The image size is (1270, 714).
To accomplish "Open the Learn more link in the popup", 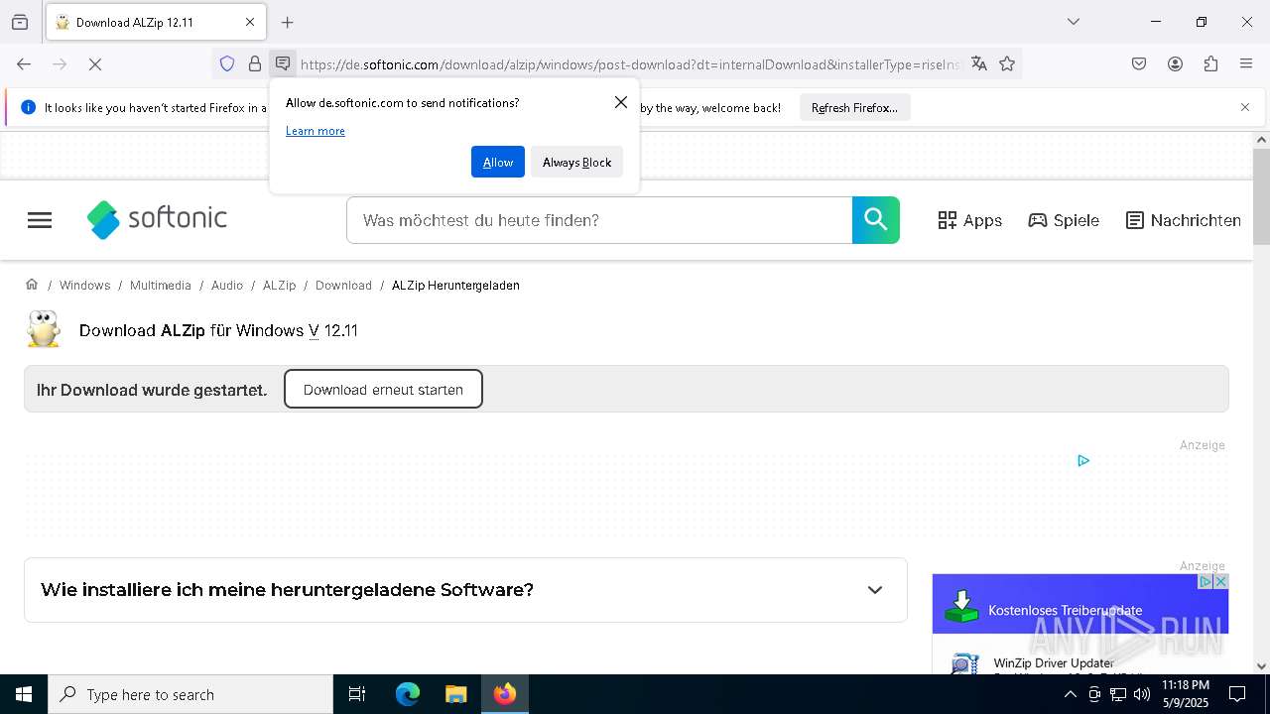I will 316,131.
